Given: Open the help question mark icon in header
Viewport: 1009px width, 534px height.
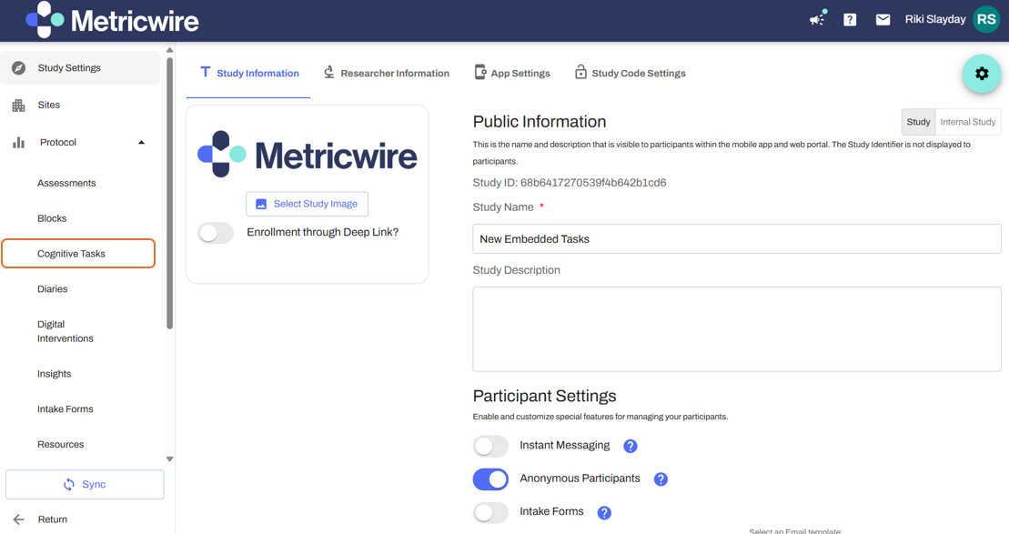Looking at the screenshot, I should click(850, 19).
